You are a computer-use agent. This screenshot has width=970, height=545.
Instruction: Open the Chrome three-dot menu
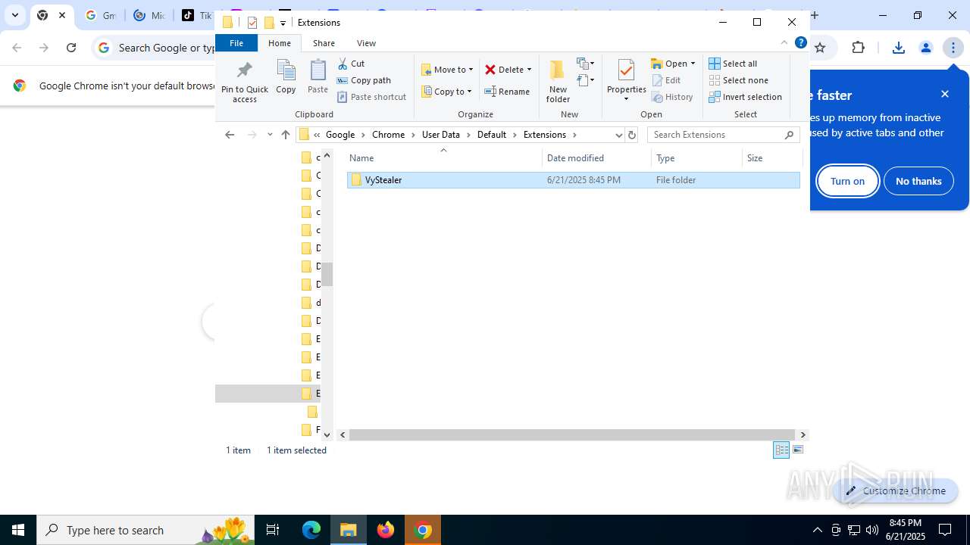953,48
